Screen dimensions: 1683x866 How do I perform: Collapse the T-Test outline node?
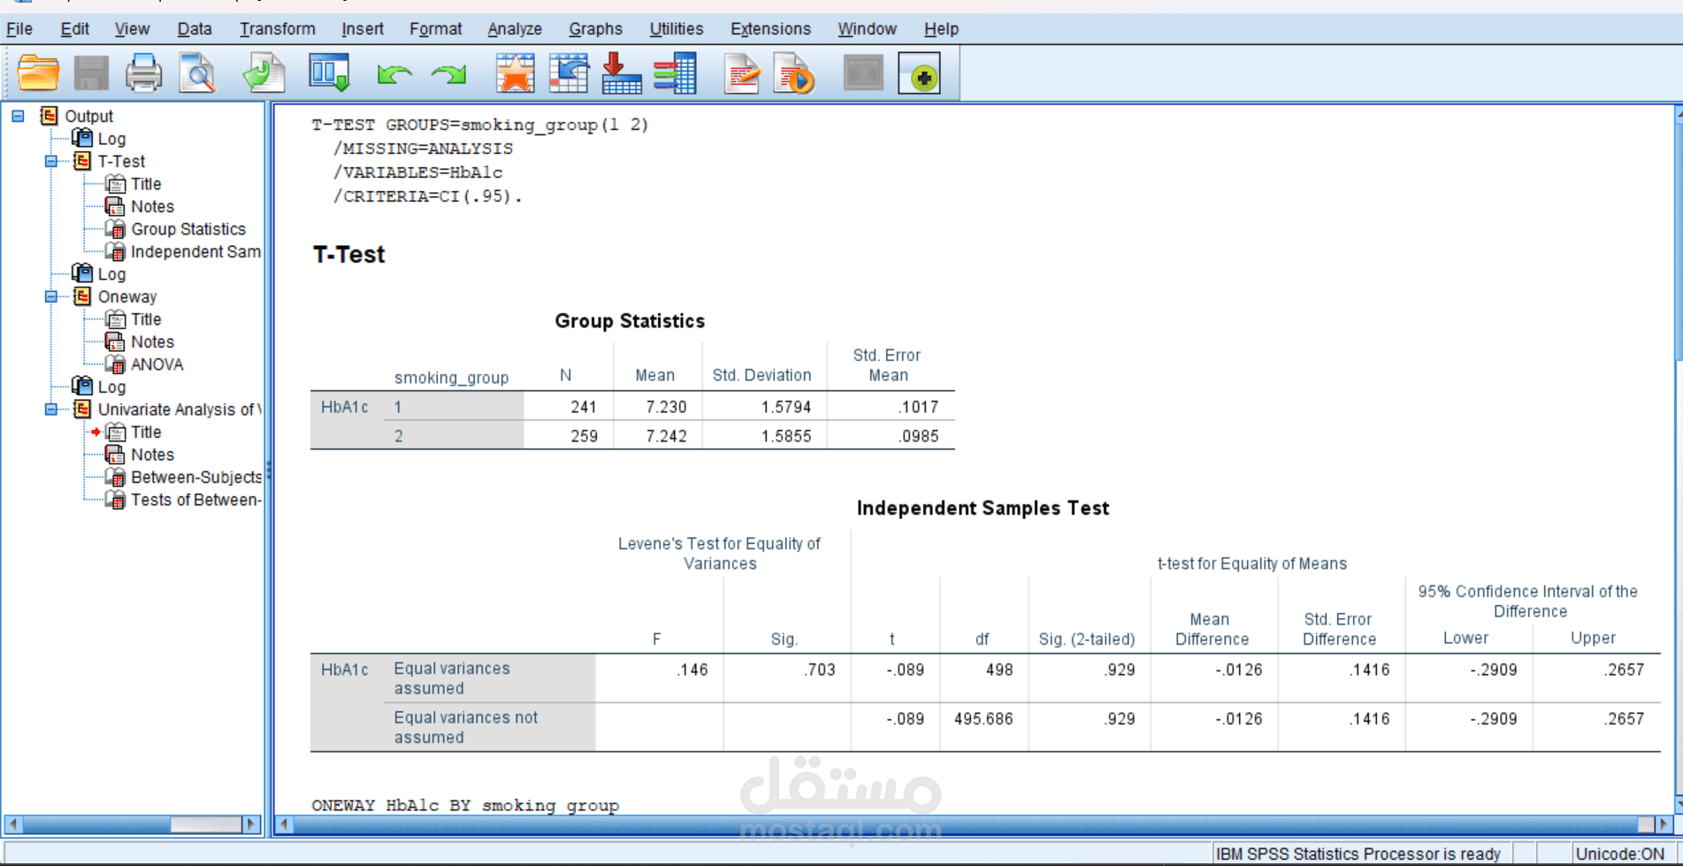[51, 162]
